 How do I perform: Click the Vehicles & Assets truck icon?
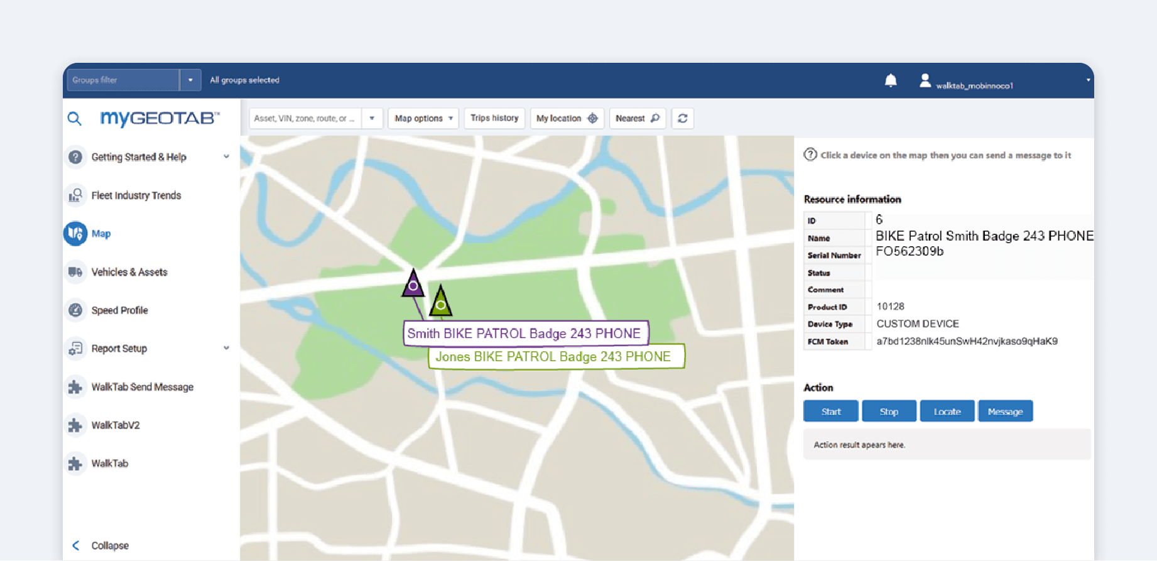(75, 272)
